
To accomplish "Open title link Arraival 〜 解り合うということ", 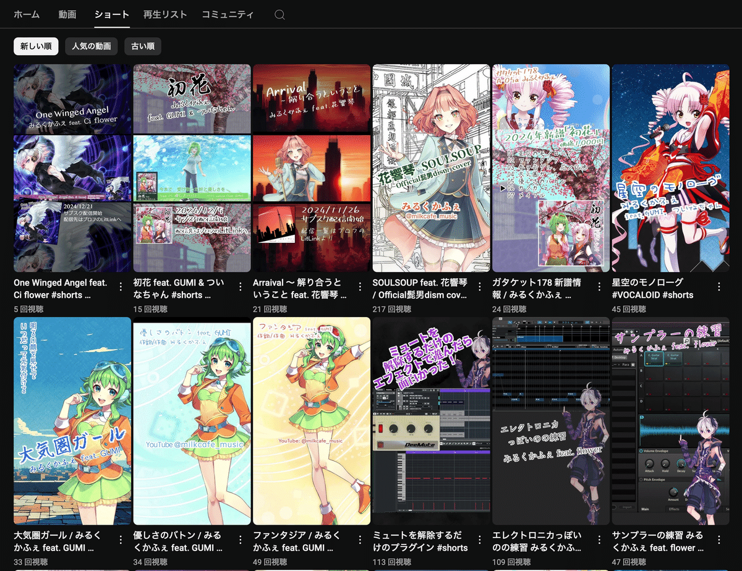I will click(x=299, y=289).
